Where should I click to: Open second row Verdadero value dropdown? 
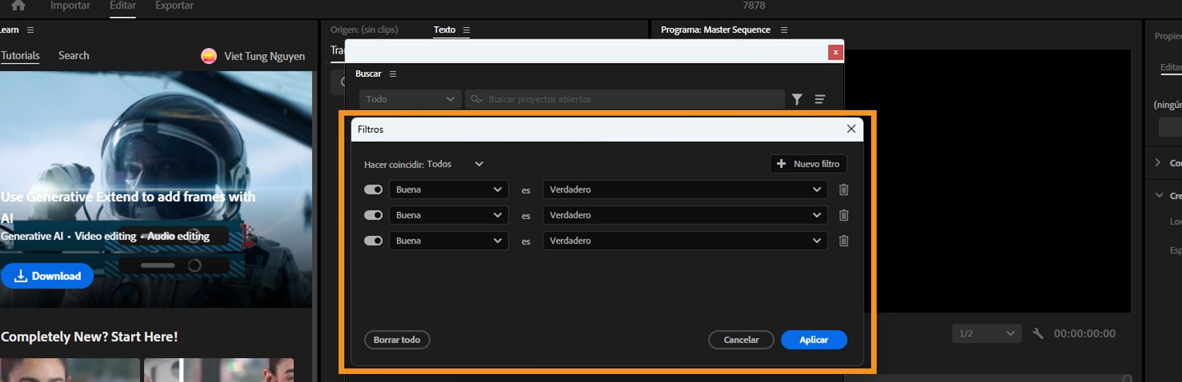point(685,215)
